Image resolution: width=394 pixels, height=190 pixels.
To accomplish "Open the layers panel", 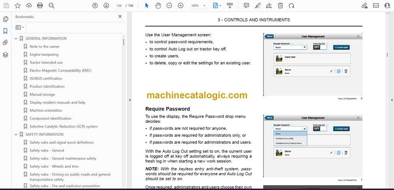I will click(5, 55).
